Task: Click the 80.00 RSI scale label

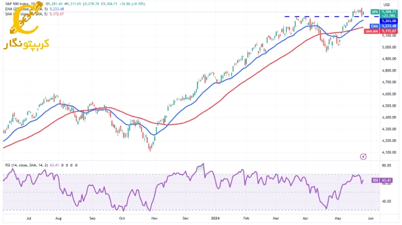Action: pos(387,165)
